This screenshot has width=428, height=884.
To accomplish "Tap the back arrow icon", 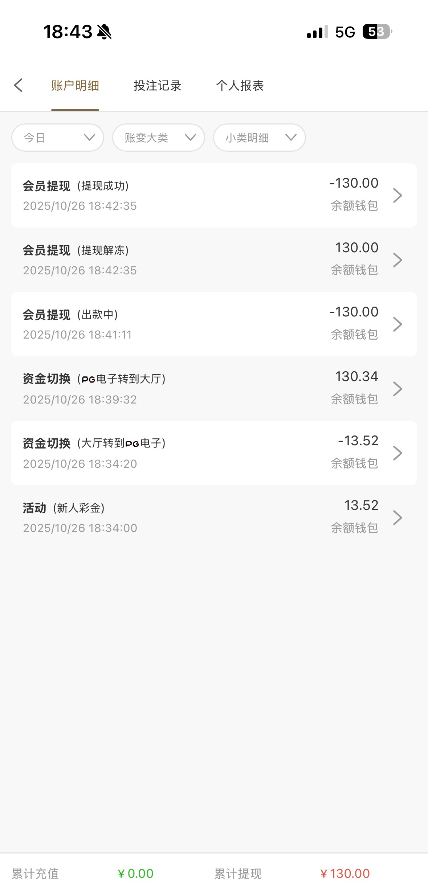I will coord(19,86).
